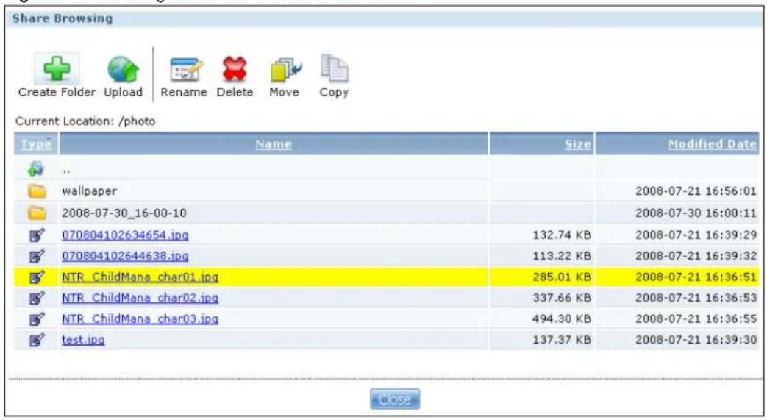Viewport: 767px width, 420px height.
Task: Sort the list by Size column
Action: [578, 144]
